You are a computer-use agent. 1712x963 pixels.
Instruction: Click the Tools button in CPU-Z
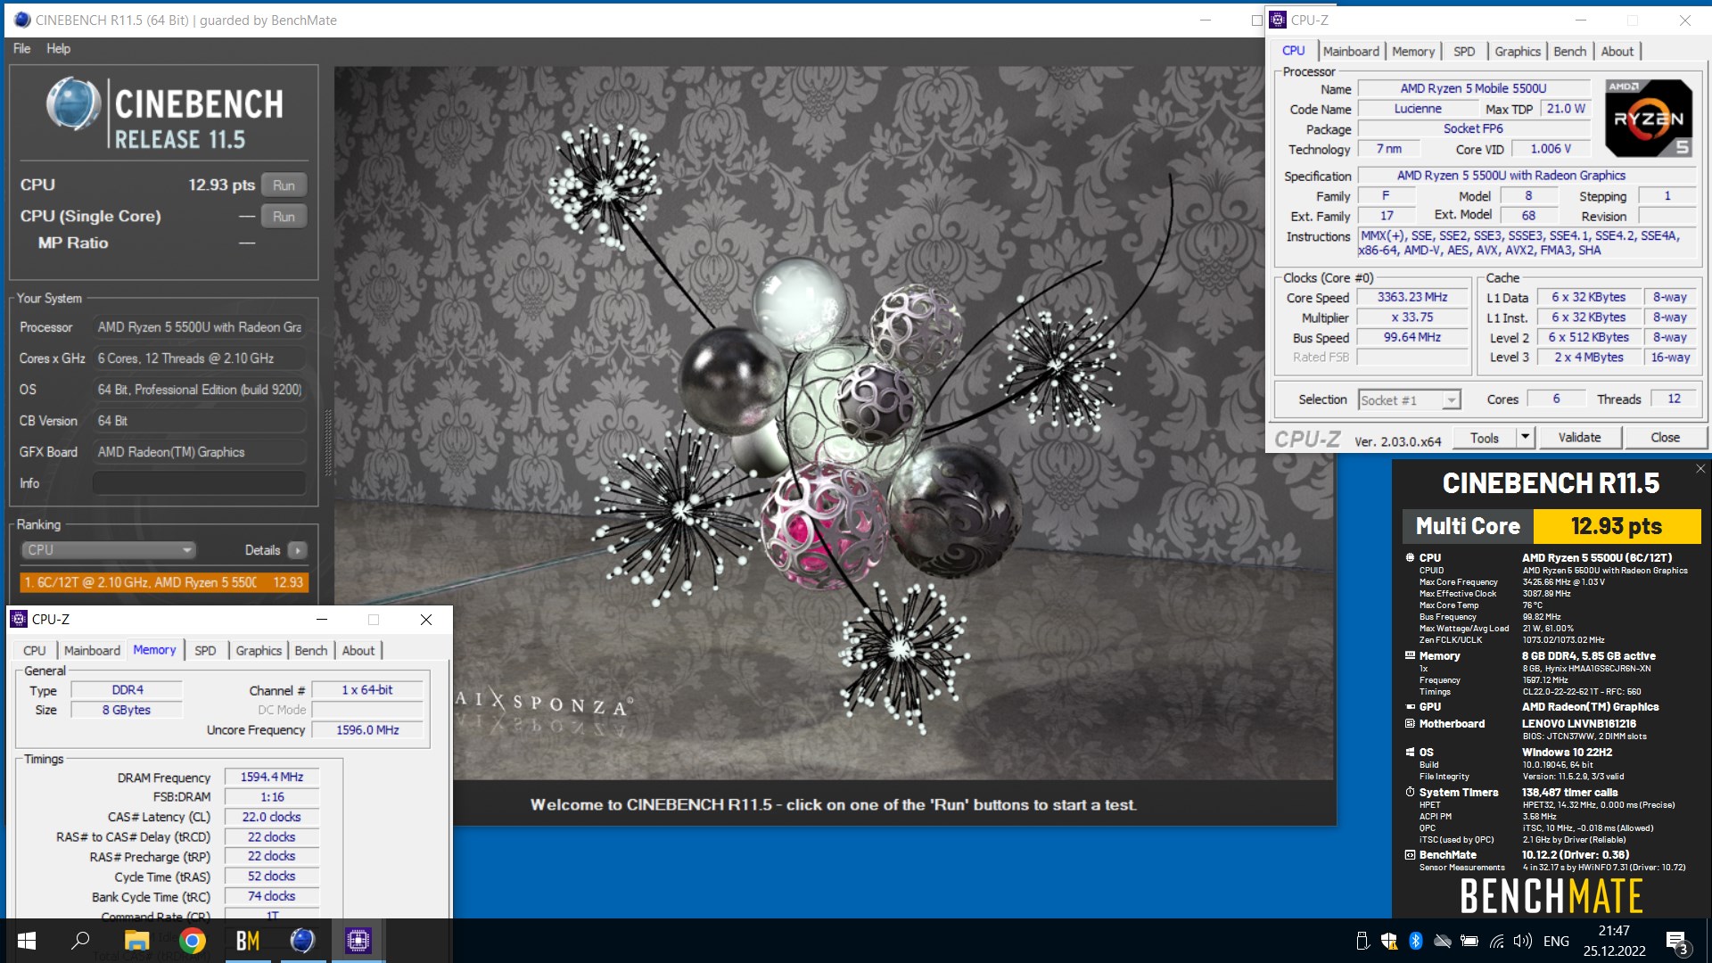[x=1485, y=438]
